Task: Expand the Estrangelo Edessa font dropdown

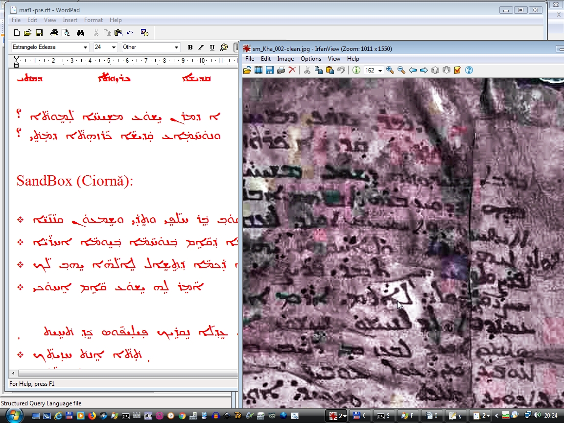Action: coord(85,47)
